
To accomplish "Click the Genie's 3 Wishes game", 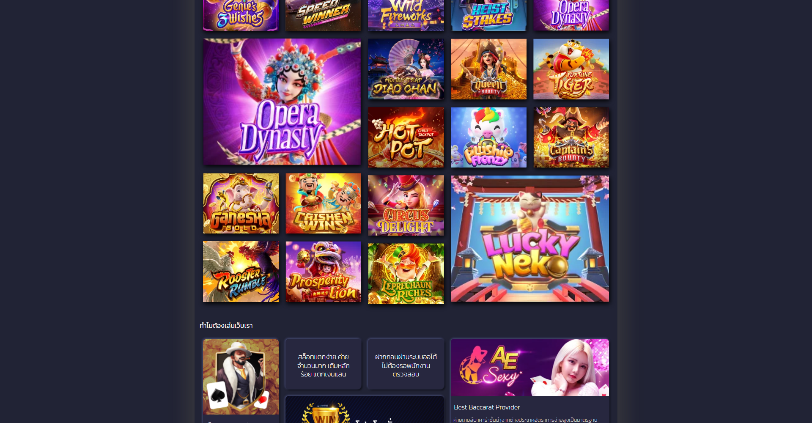I will (241, 15).
